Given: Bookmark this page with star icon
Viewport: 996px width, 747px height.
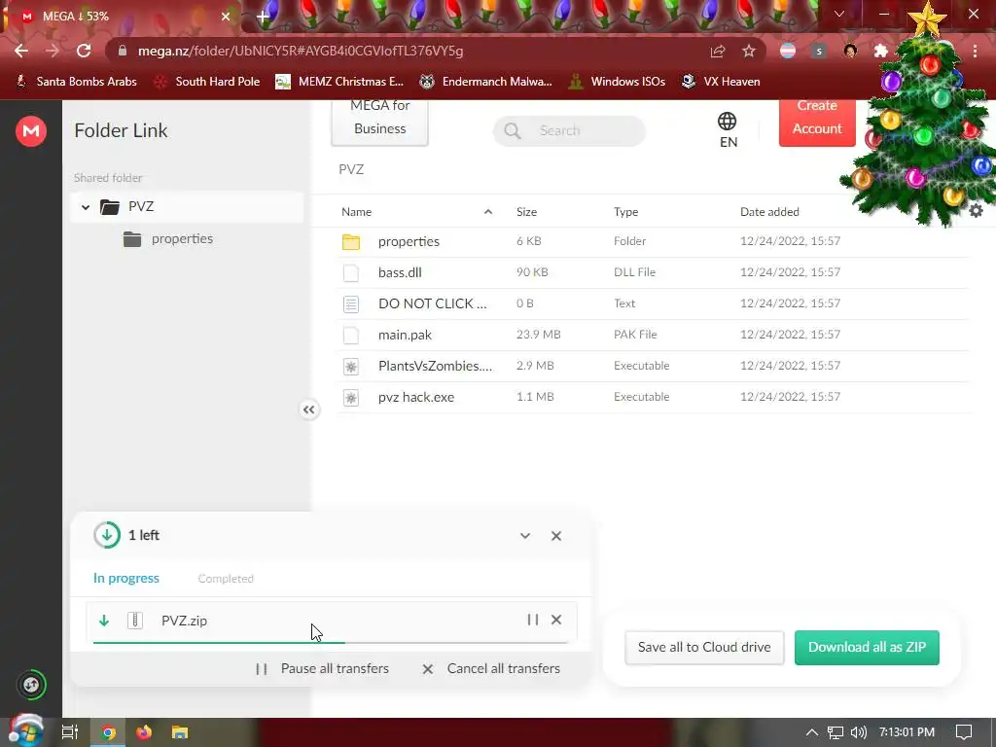Looking at the screenshot, I should (749, 51).
